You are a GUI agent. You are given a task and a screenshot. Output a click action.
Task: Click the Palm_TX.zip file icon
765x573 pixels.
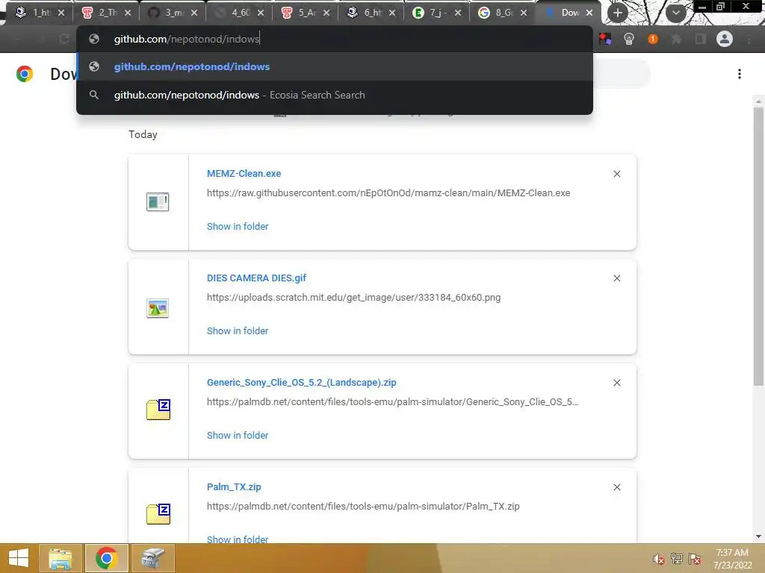pyautogui.click(x=158, y=514)
